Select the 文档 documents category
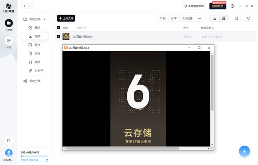Image resolution: width=258 pixels, height=165 pixels. 34,53
